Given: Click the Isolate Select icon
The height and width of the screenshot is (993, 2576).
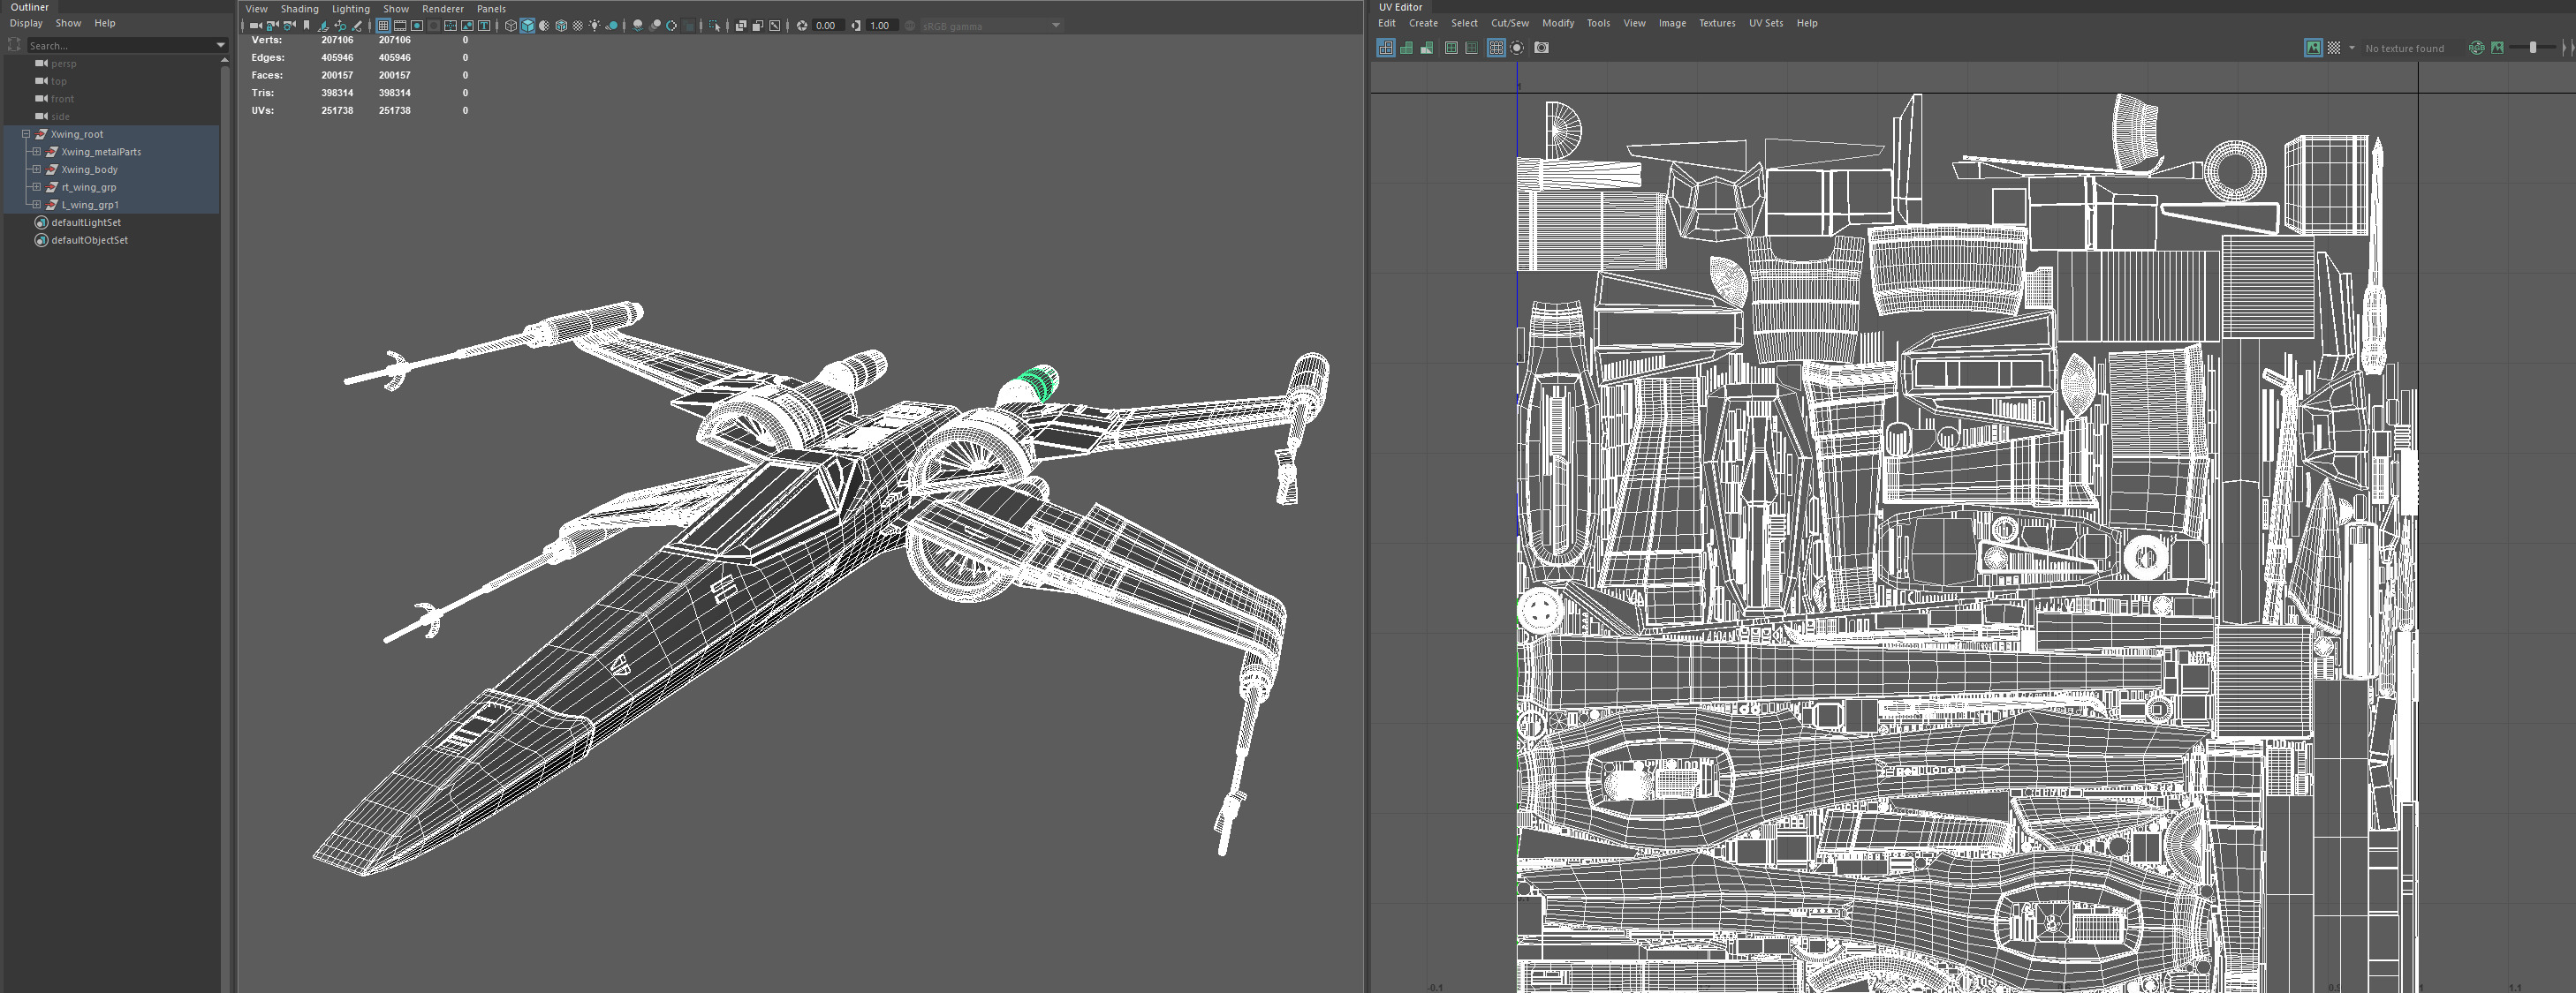Looking at the screenshot, I should (x=715, y=25).
